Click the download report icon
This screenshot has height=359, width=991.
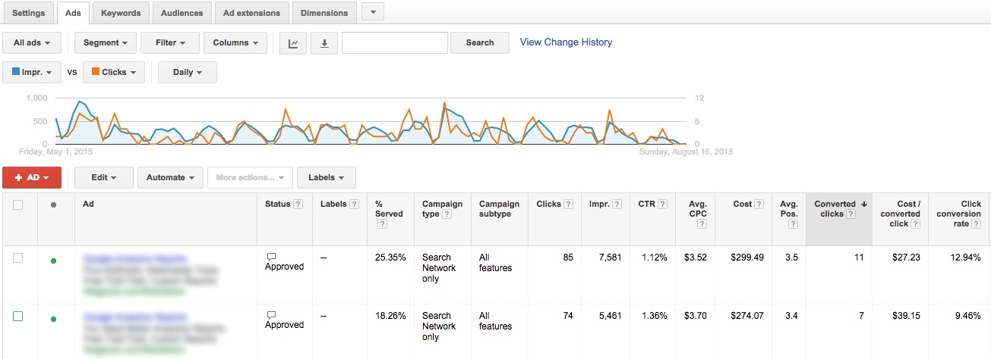point(324,43)
